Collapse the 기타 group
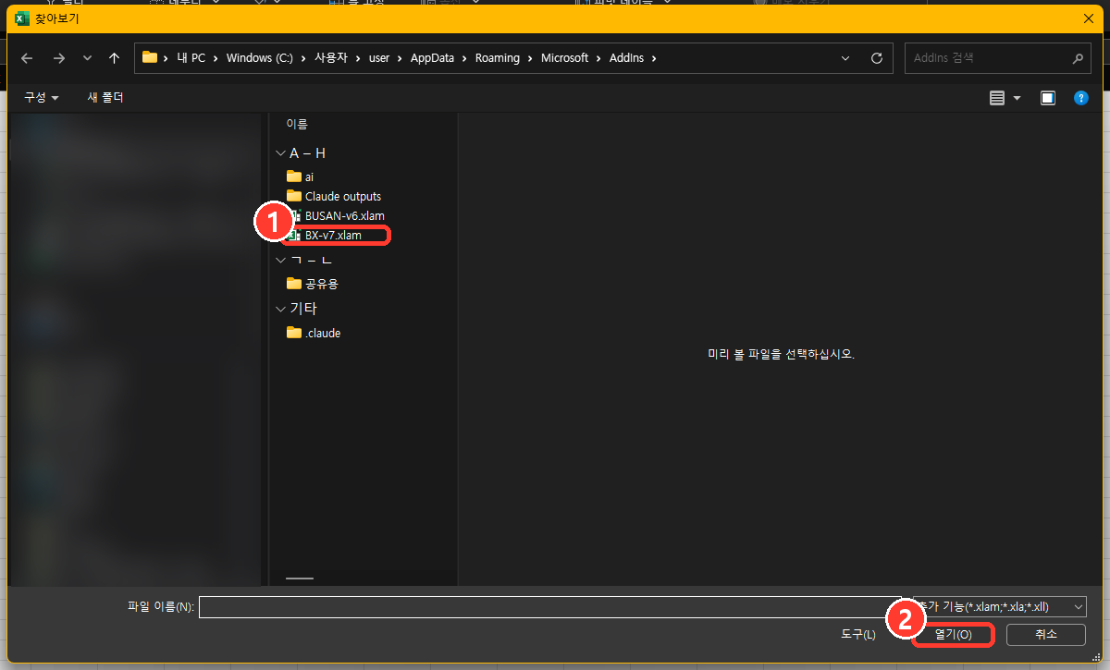This screenshot has height=670, width=1110. click(x=280, y=309)
